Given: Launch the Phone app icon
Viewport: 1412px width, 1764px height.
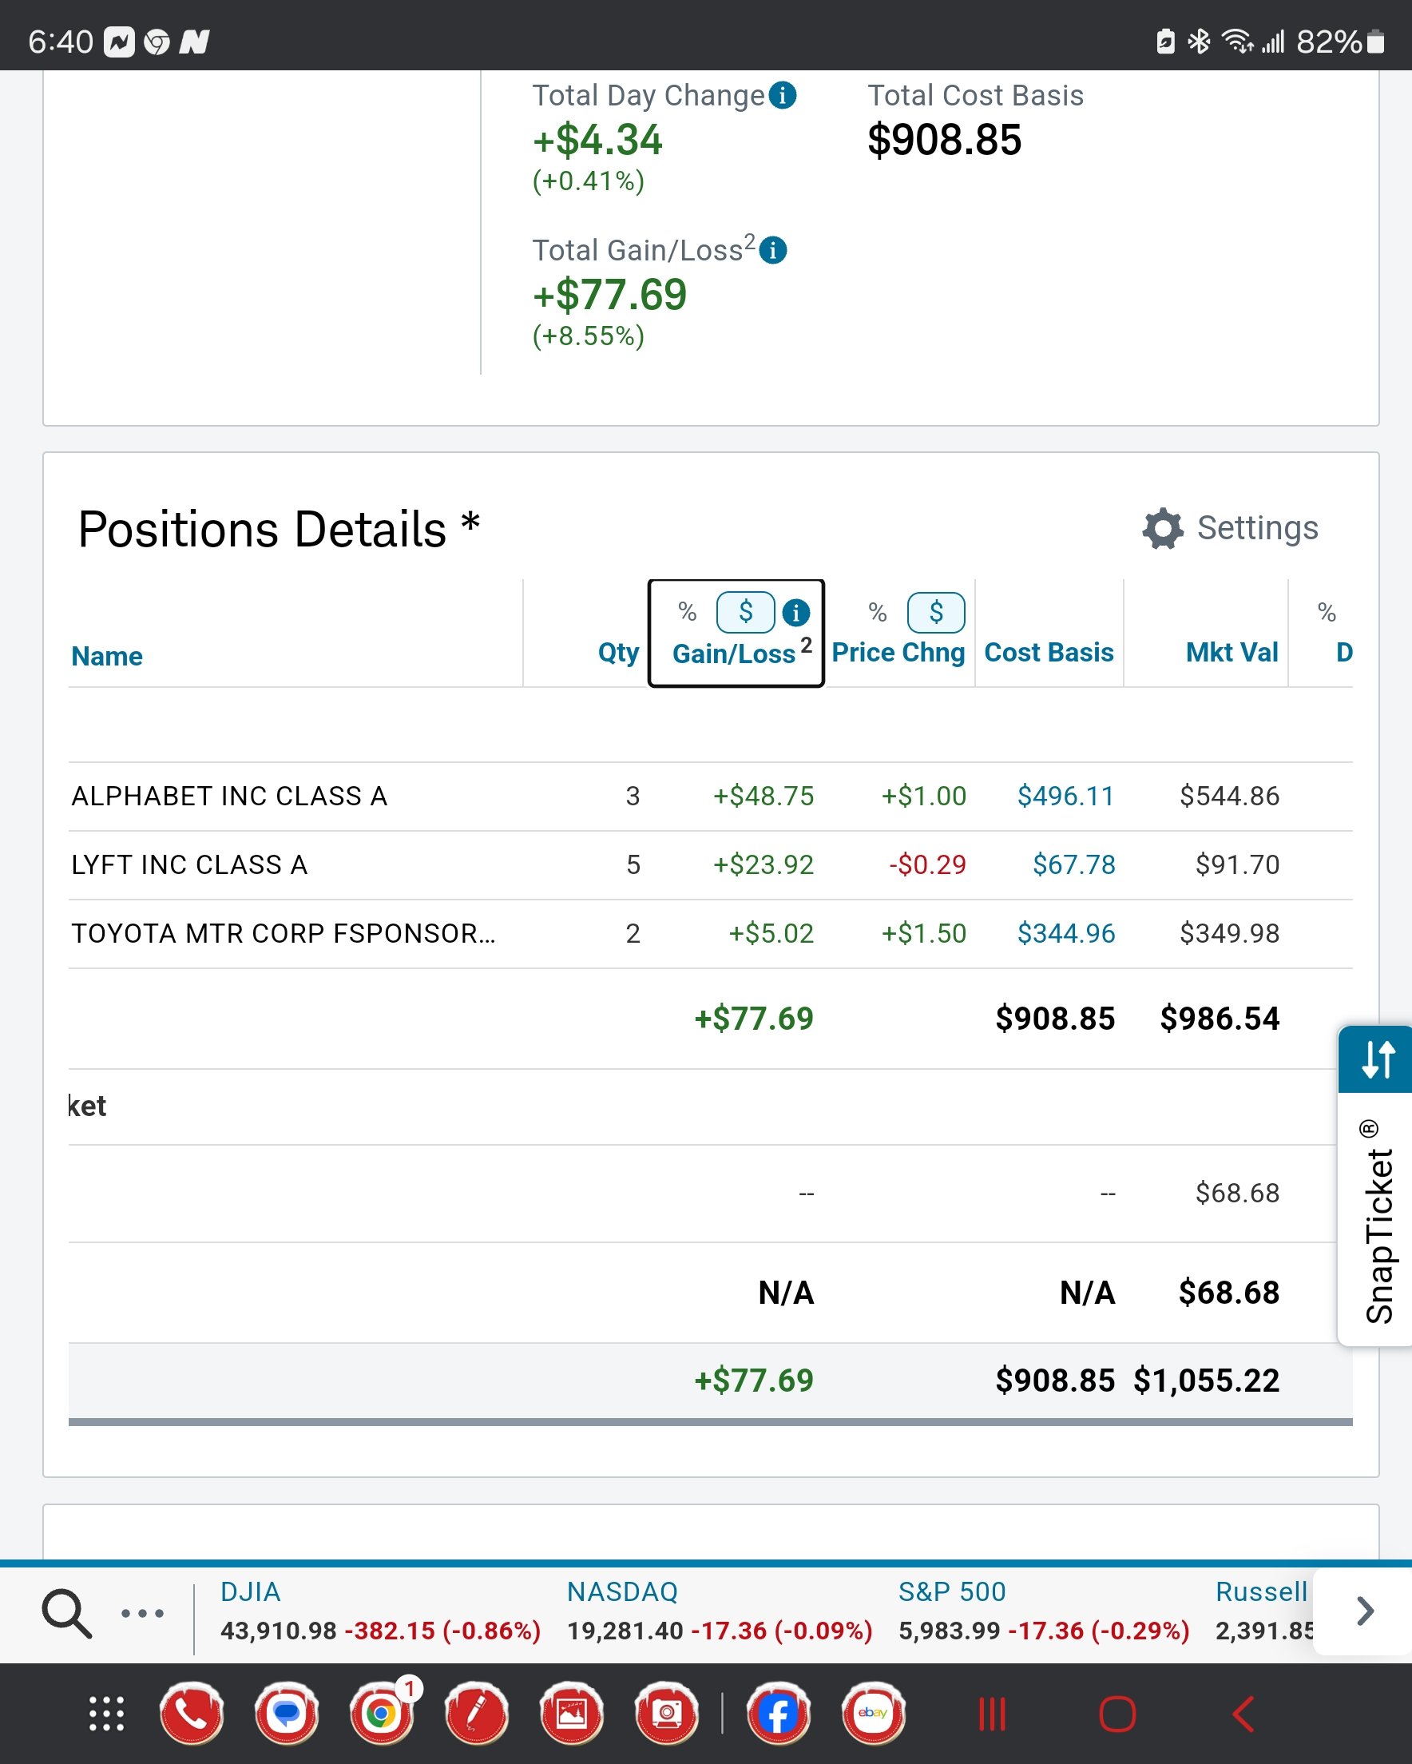Looking at the screenshot, I should point(192,1714).
